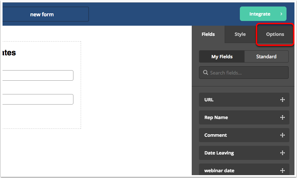This screenshot has height=178, width=297.
Task: Click the second text input on form
Action: point(38,99)
